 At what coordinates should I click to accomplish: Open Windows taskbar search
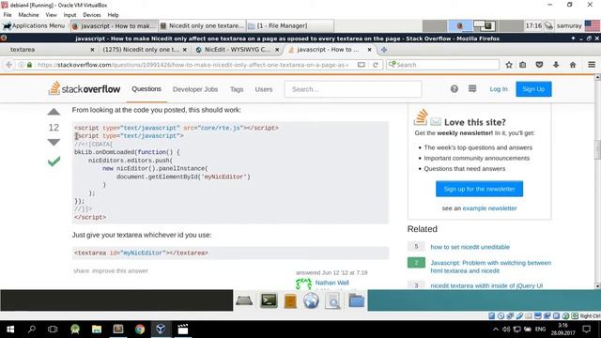(32, 330)
